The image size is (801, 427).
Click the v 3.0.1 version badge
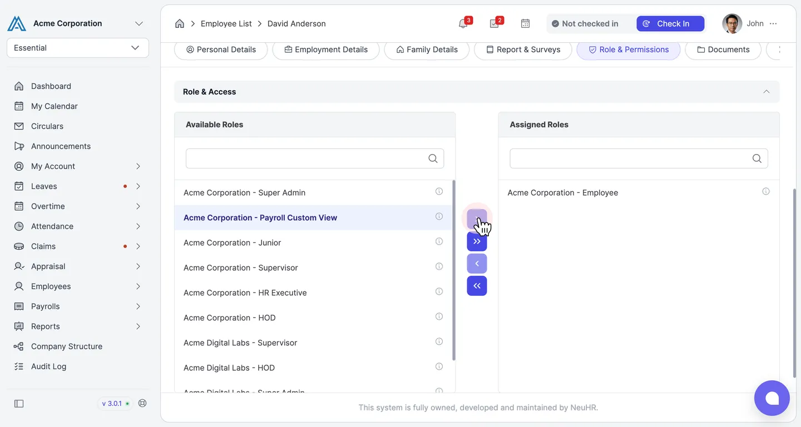tap(115, 404)
